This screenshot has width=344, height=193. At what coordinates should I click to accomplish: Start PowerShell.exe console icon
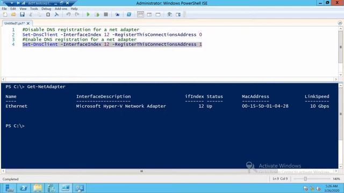point(129,14)
